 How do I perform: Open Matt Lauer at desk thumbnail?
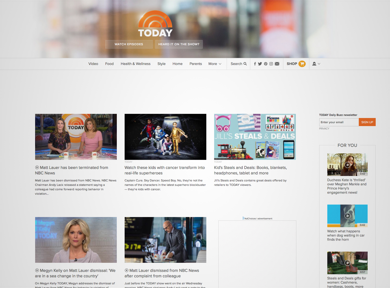click(x=165, y=240)
